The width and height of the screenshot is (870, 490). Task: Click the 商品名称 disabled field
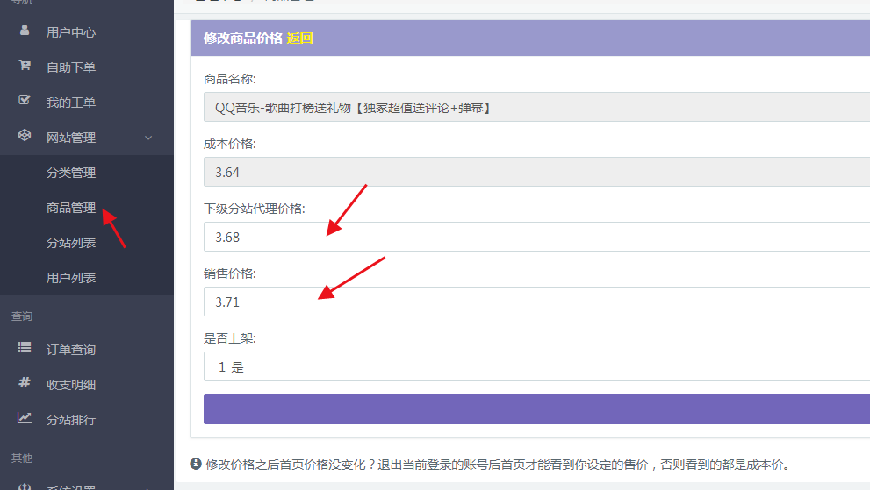(536, 107)
